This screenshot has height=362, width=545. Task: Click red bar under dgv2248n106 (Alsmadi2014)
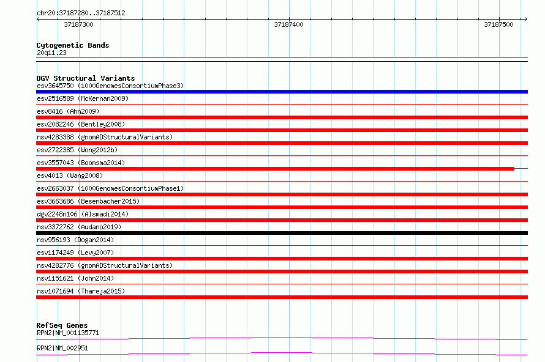(x=282, y=220)
